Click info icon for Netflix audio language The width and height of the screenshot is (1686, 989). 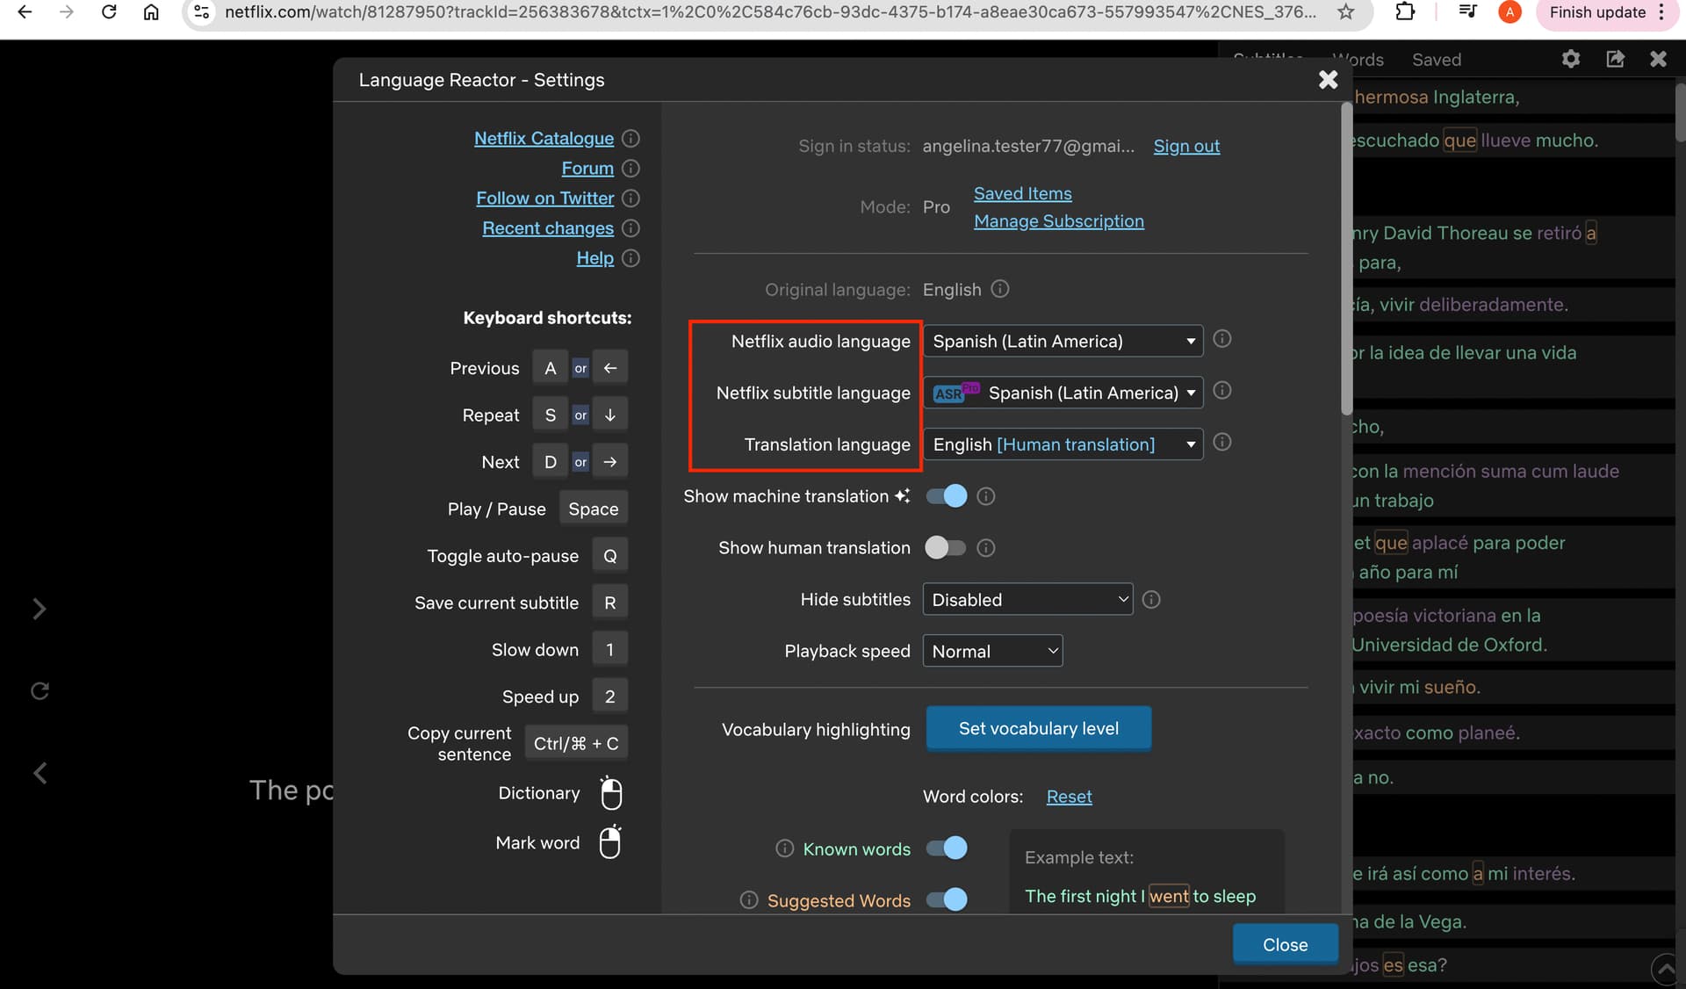[1221, 338]
